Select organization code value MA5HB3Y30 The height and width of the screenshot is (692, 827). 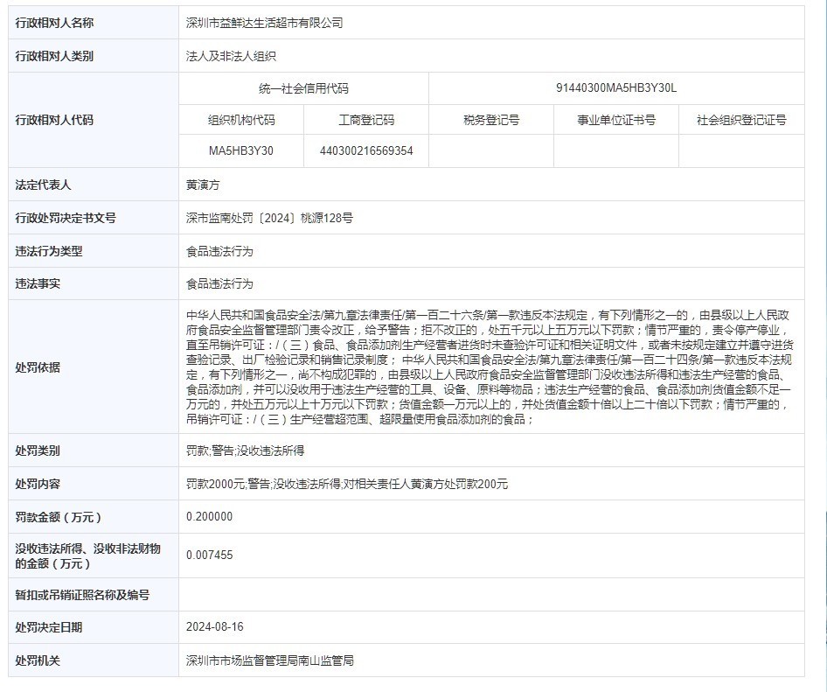click(x=241, y=150)
